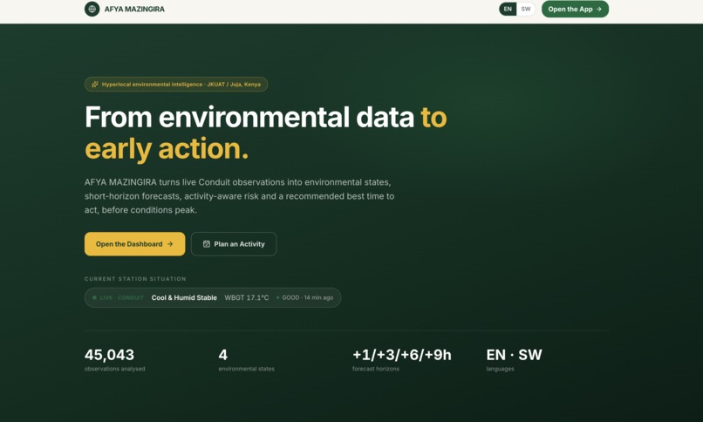Click the AFYA MAZINGIRA brand name
Screen dimensions: 703x422
pyautogui.click(x=134, y=9)
